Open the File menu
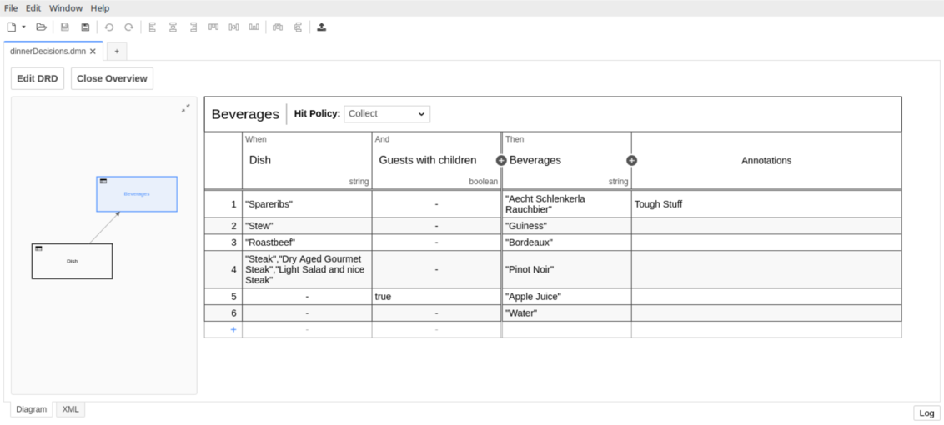This screenshot has height=425, width=944. [11, 8]
